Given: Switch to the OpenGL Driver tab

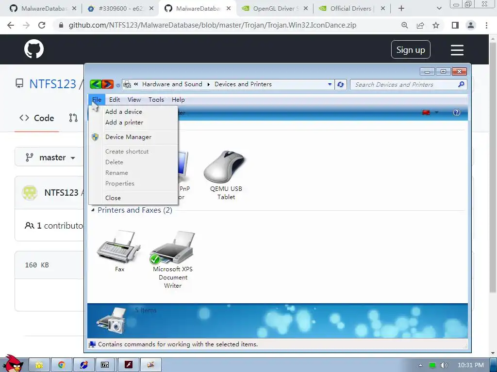Looking at the screenshot, I should [275, 9].
